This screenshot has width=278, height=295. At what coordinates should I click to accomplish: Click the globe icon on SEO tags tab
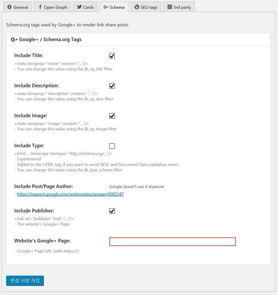(137, 7)
